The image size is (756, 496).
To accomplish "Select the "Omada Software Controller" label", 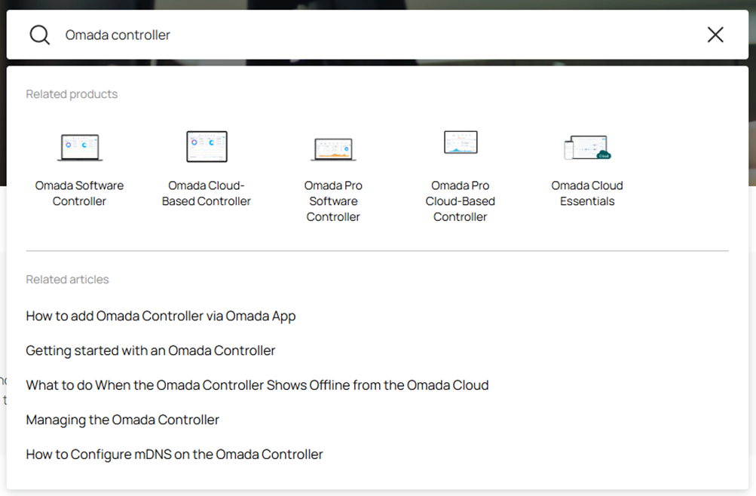I will coord(80,193).
